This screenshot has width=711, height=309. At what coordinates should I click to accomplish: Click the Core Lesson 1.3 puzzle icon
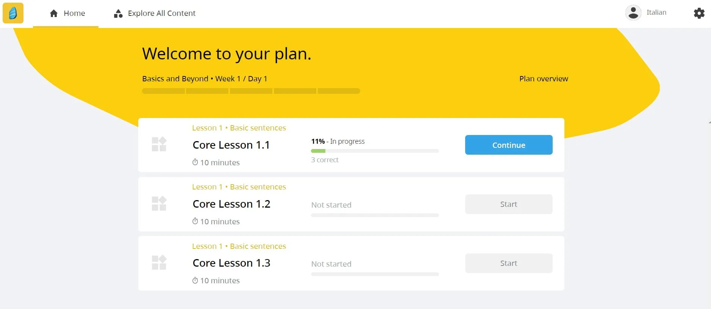pyautogui.click(x=159, y=262)
